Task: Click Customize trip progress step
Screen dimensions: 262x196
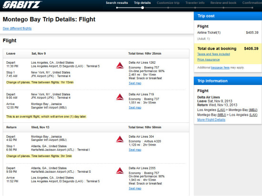Action: [x=168, y=3]
